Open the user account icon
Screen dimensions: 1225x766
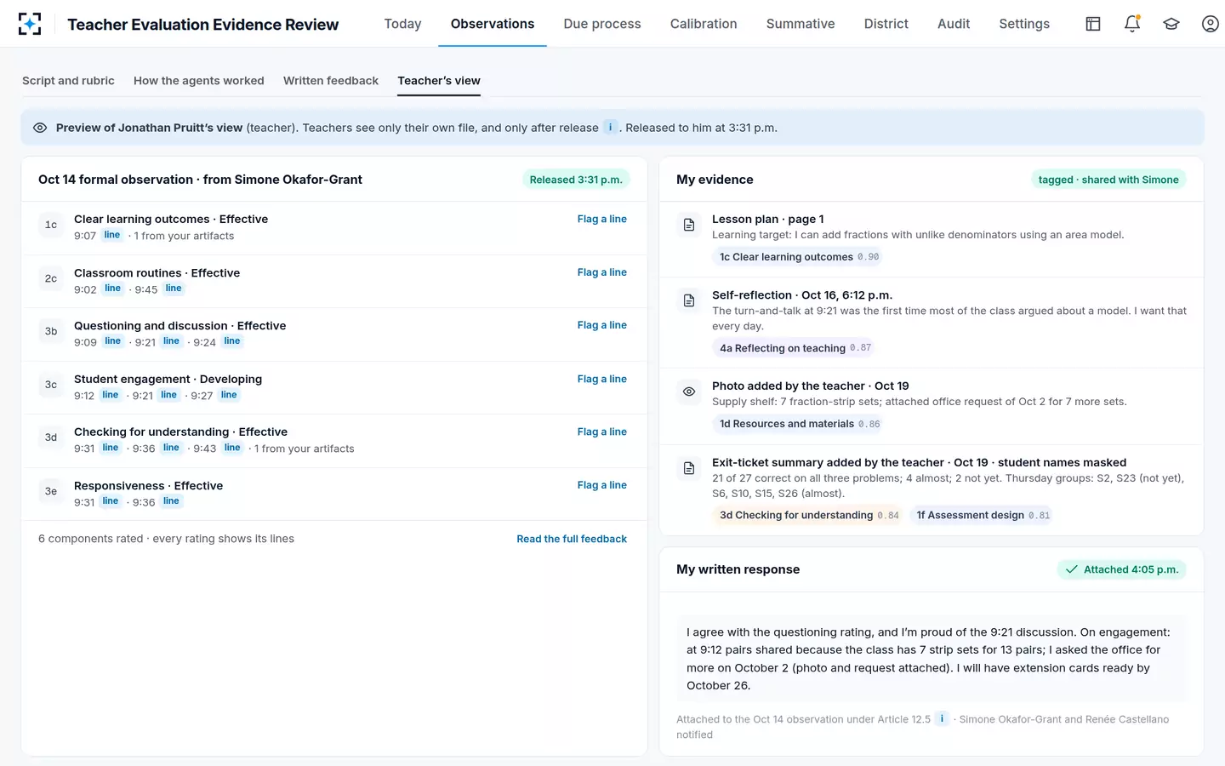1211,24
